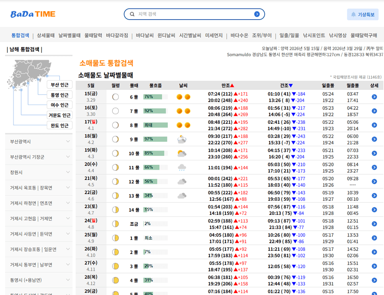Click 여수 인근 map button
Image resolution: width=384 pixels, height=295 pixels.
tap(59, 105)
